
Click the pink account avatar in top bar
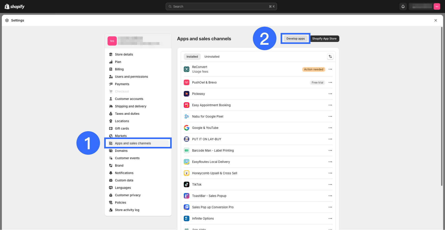click(x=437, y=7)
